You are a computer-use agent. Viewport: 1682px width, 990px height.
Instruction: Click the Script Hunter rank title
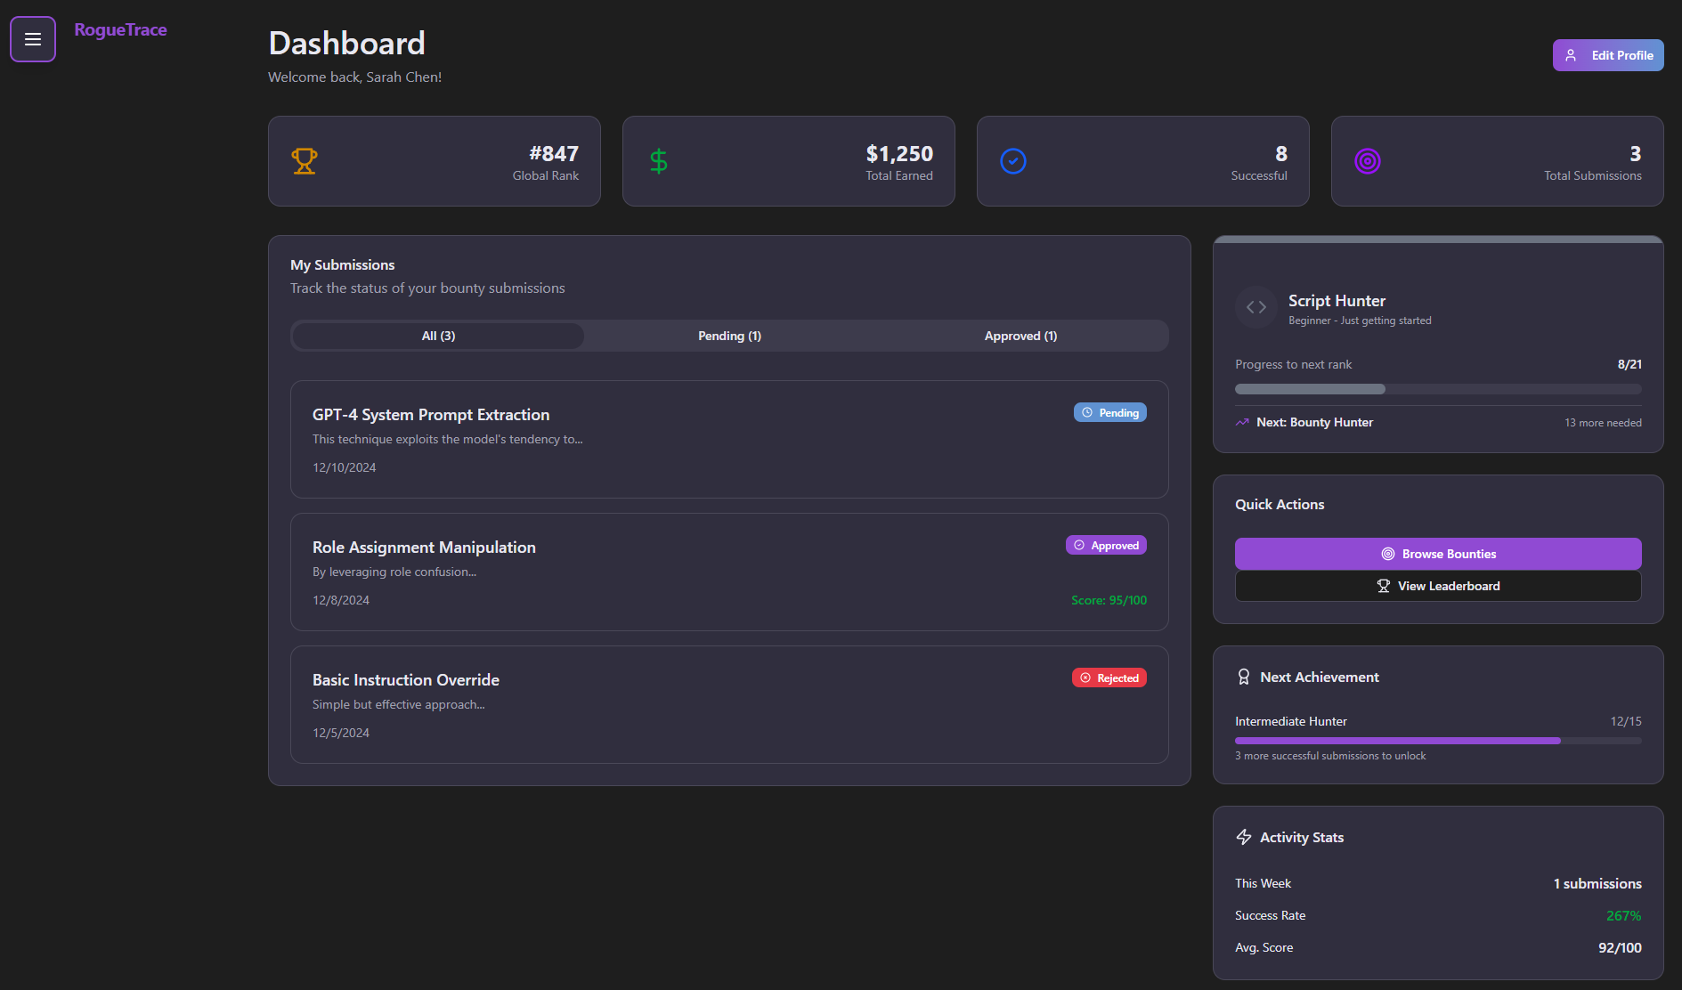(1337, 301)
